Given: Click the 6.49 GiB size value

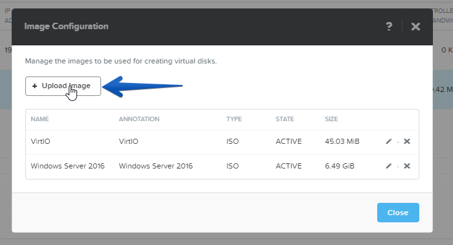Looking at the screenshot, I should click(340, 166).
